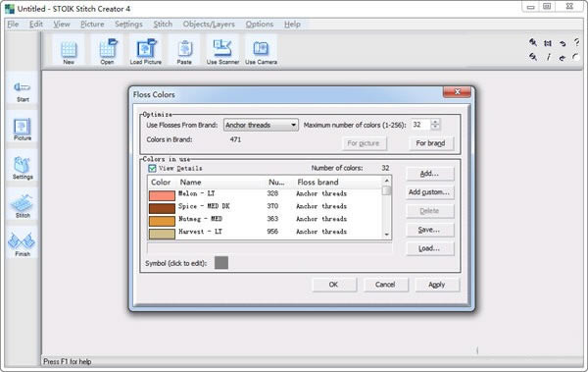Click the Use Scanner toolbar icon
Viewport: 588px width, 372px height.
coord(222,51)
